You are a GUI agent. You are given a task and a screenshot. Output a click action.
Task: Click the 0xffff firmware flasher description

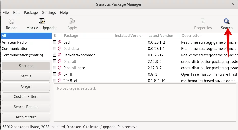click(x=210, y=74)
